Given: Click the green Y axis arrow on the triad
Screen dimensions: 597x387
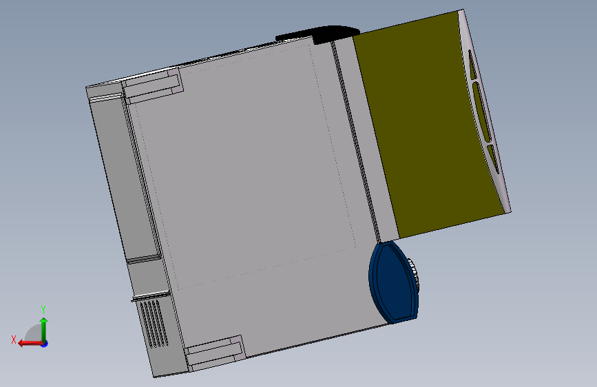Looking at the screenshot, I should click(x=44, y=329).
